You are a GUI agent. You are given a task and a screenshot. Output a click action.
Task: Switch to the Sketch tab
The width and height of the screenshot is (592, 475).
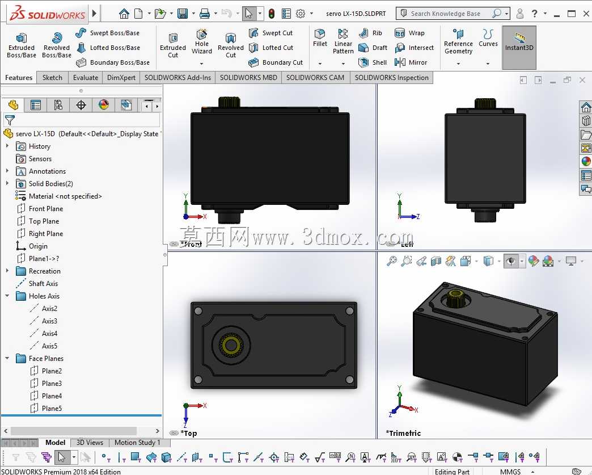(52, 78)
